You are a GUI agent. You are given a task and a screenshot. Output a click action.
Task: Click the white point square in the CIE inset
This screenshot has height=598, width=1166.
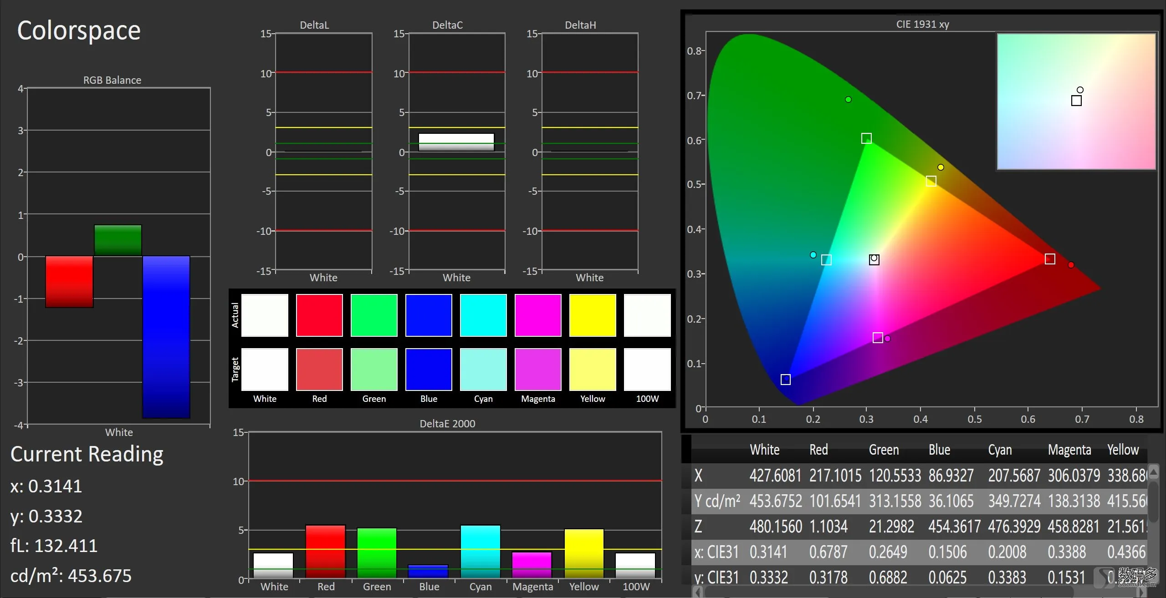click(1076, 101)
